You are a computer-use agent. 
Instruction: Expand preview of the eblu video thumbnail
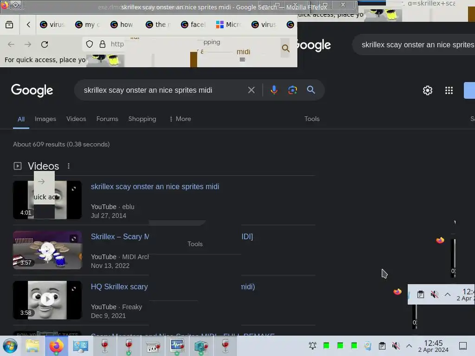pos(74,189)
